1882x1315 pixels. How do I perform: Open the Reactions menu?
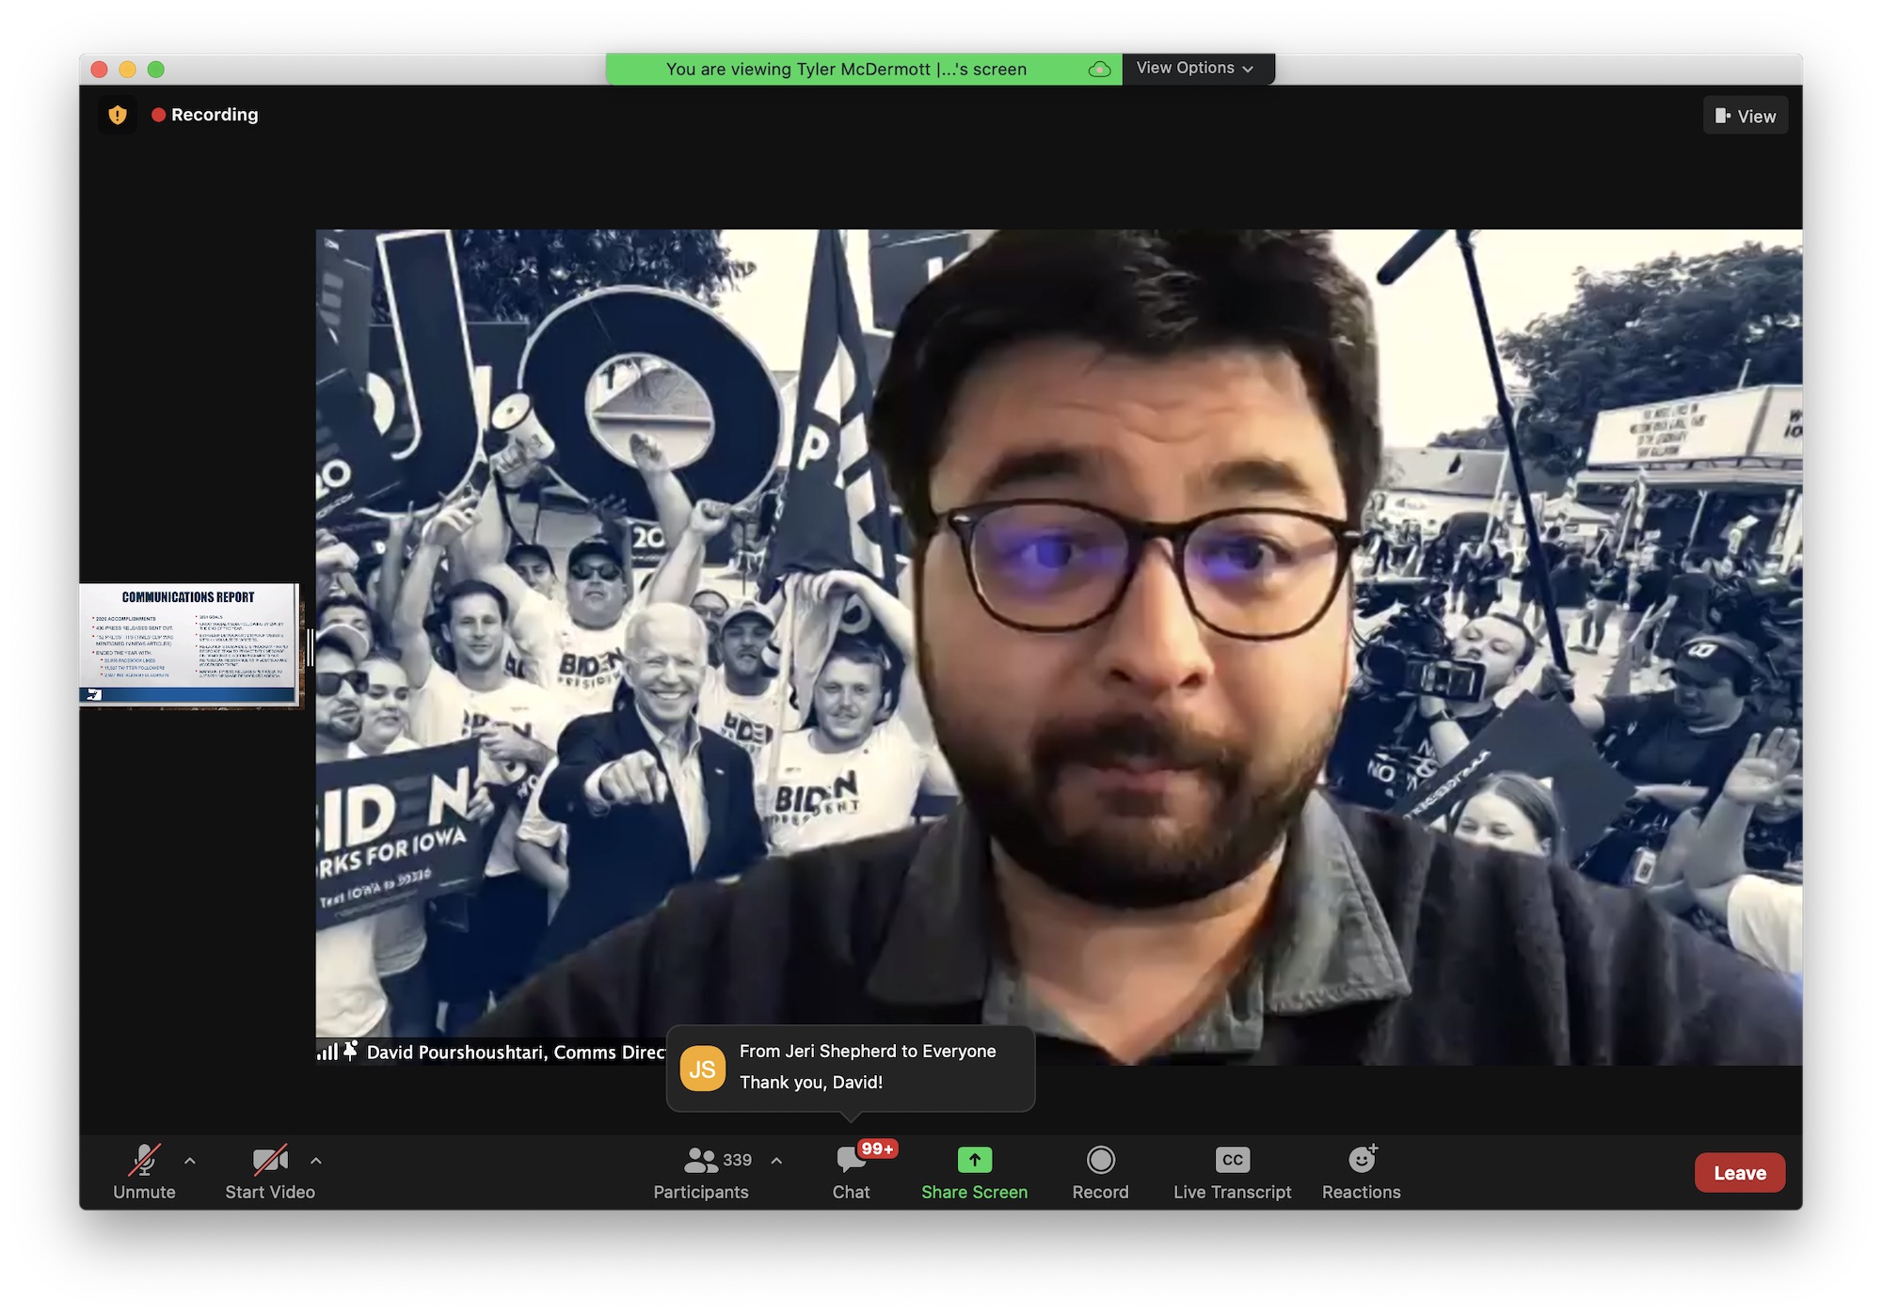(x=1361, y=1172)
